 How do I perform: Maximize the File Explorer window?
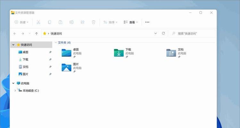coord(201,13)
